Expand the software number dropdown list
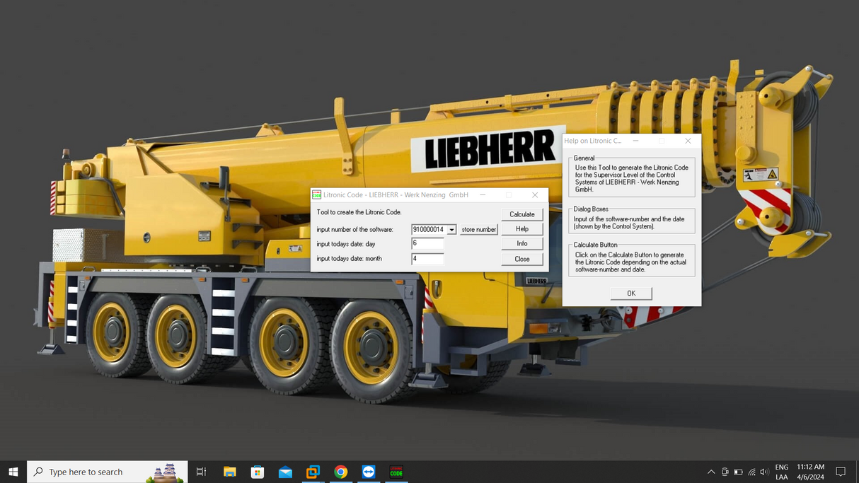The width and height of the screenshot is (859, 483). point(453,229)
